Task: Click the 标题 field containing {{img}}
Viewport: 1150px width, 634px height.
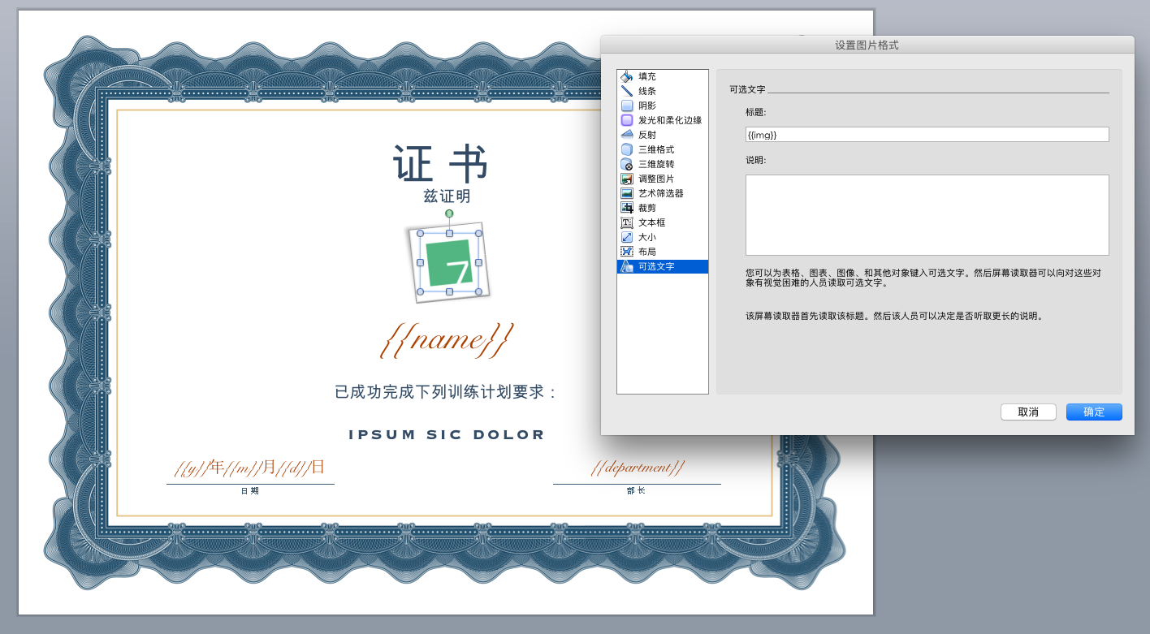Action: click(x=927, y=135)
